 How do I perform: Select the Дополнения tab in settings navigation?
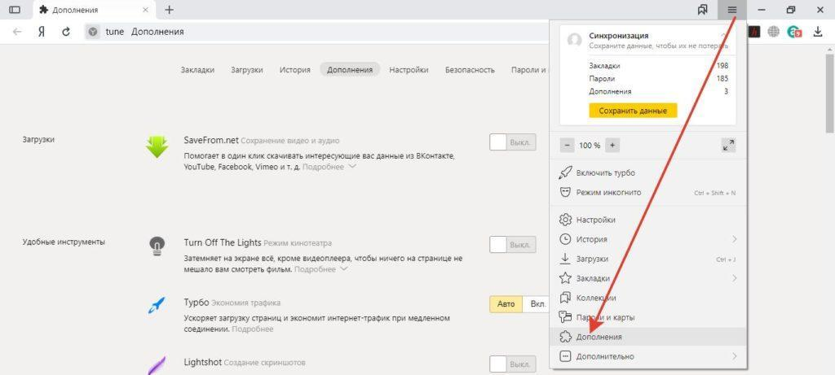point(349,70)
